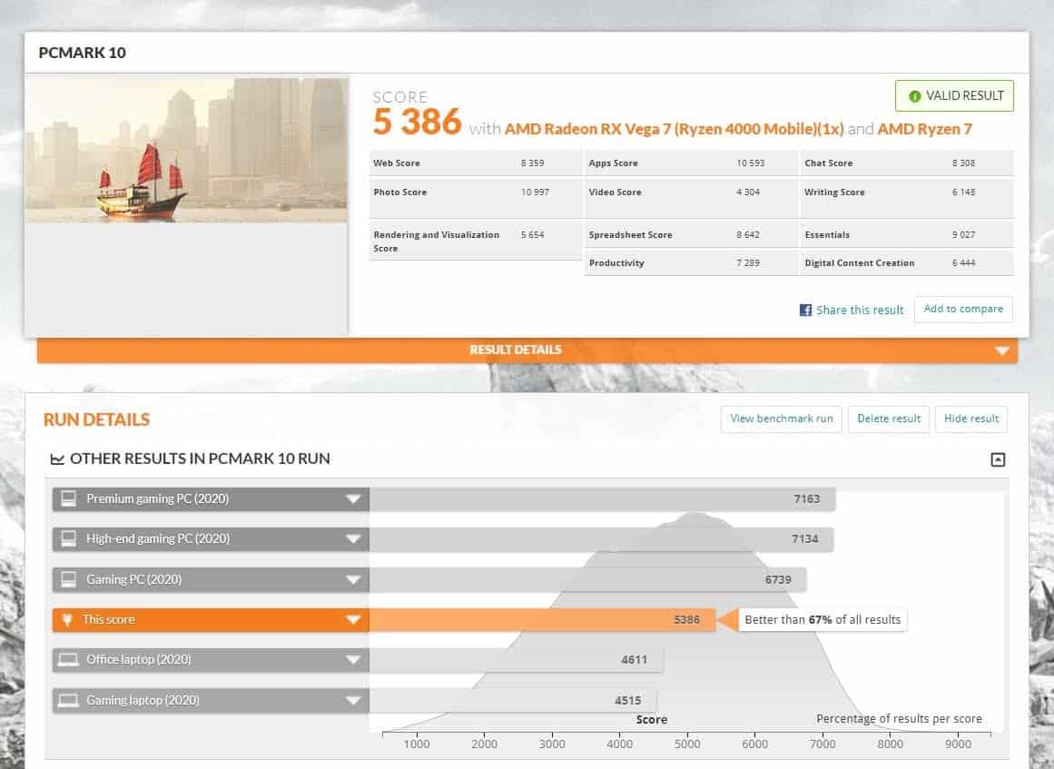Click the PCMark 10 junk boat thumbnail image
This screenshot has width=1054, height=769.
[186, 150]
